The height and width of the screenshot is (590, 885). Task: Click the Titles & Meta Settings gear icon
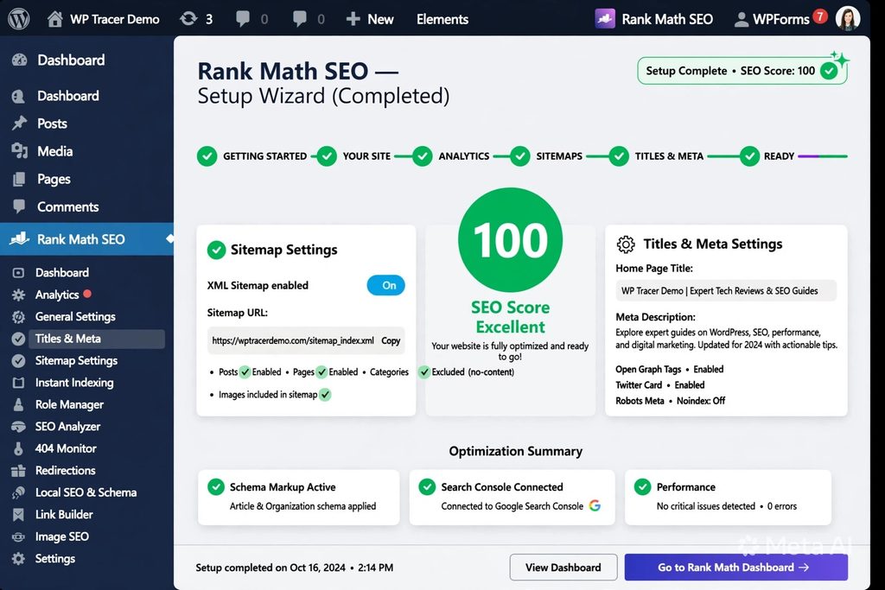tap(626, 244)
